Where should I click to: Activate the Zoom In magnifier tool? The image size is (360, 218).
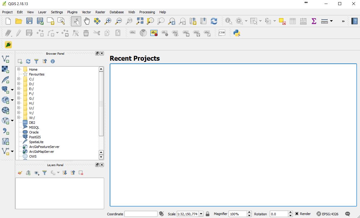point(108,21)
